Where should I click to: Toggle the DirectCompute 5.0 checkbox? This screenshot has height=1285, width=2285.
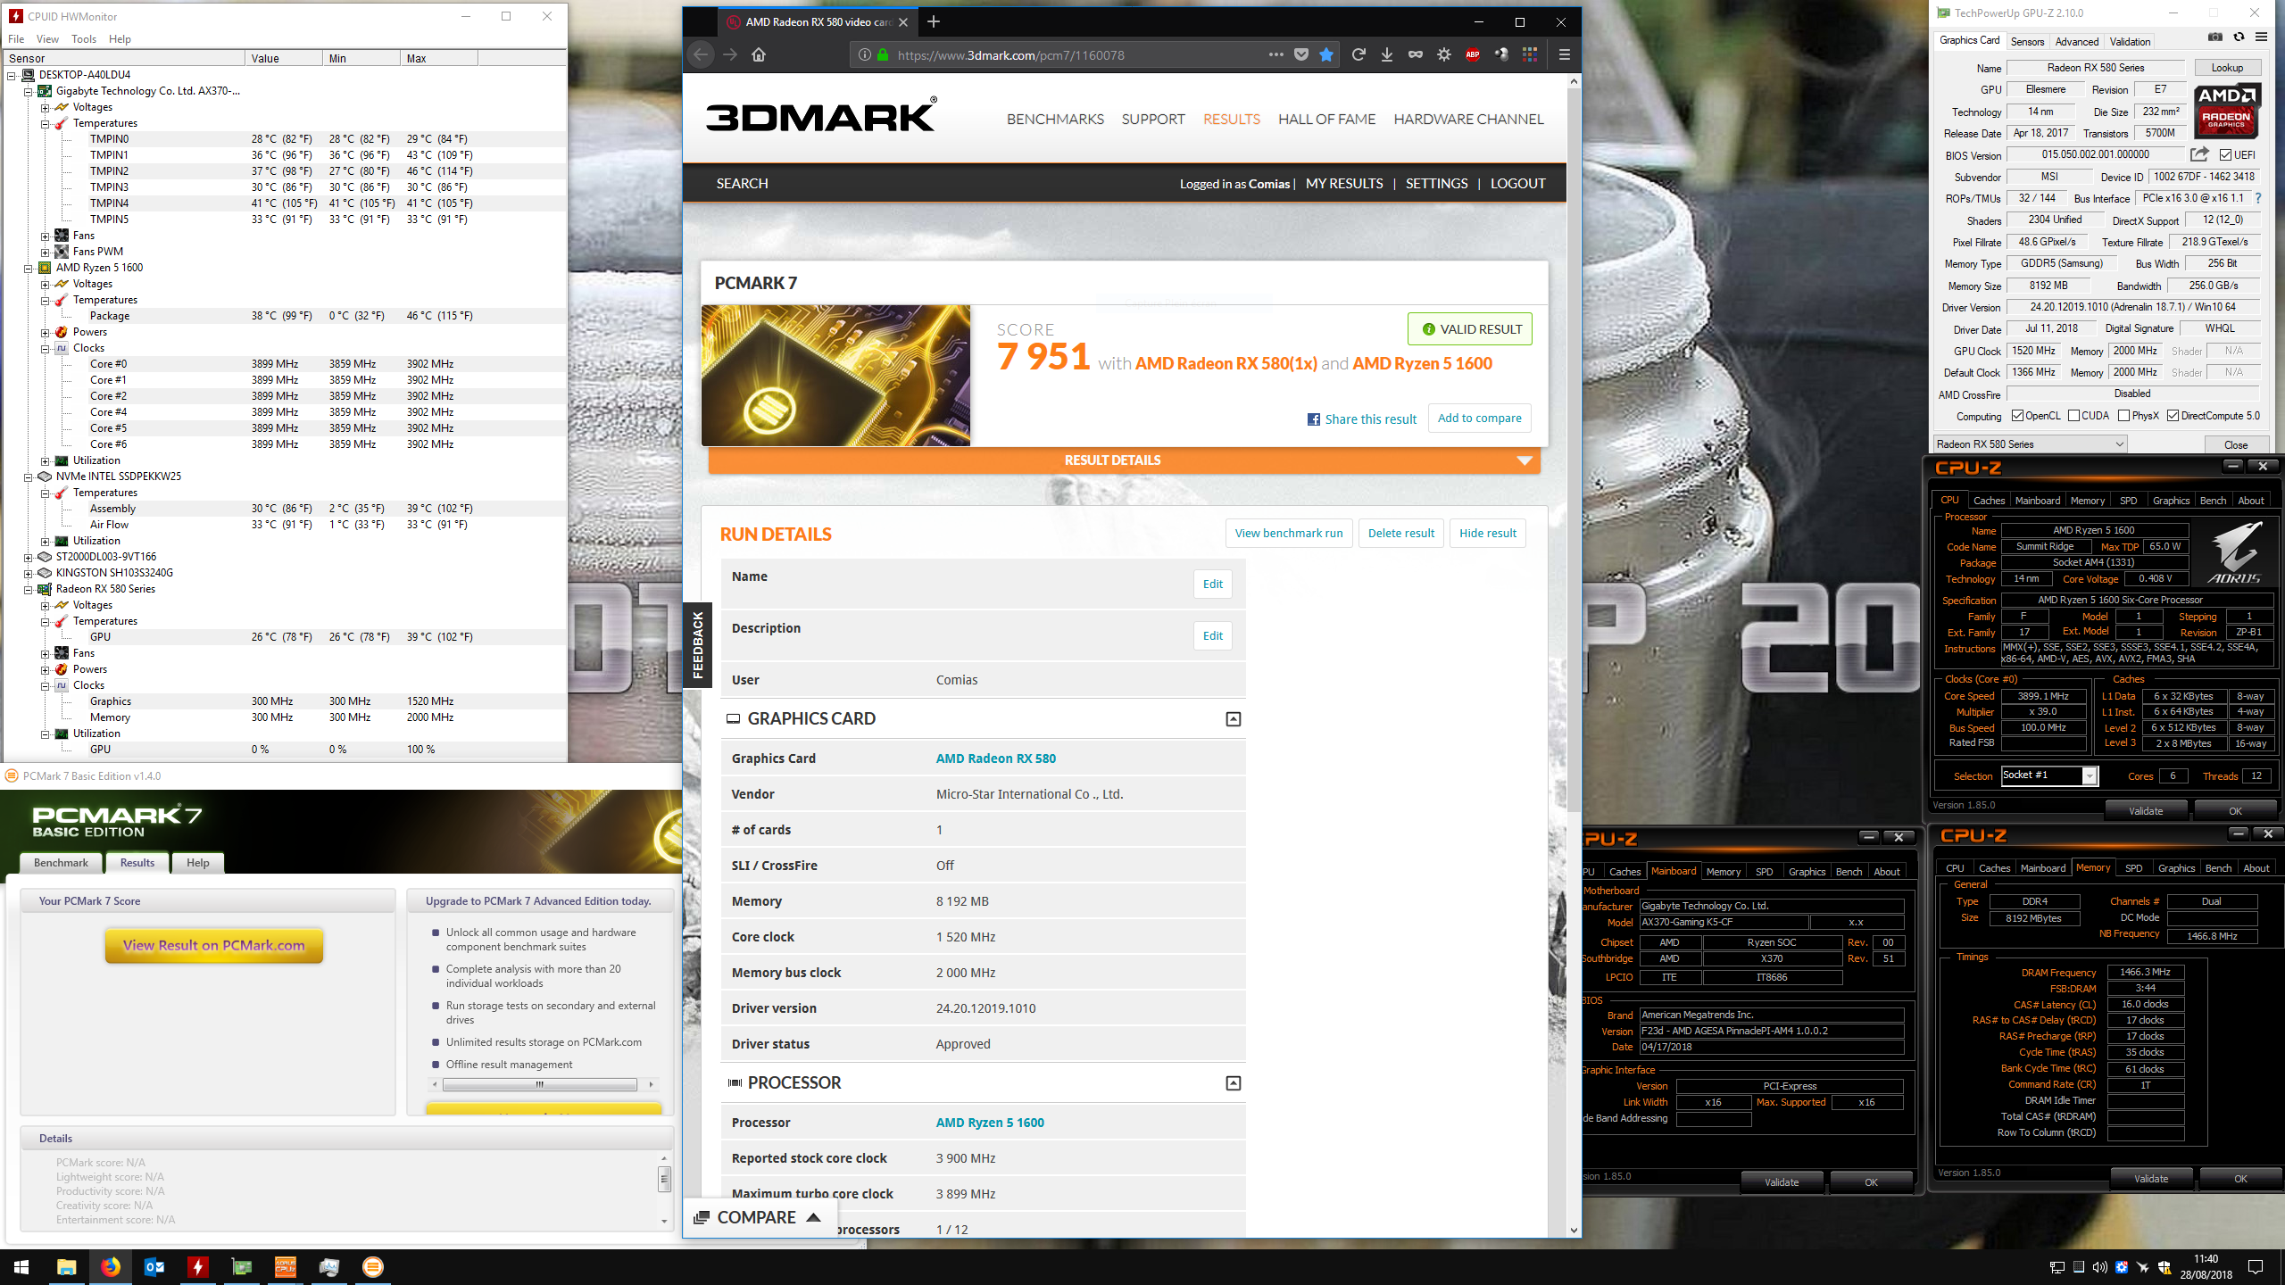coord(2173,416)
